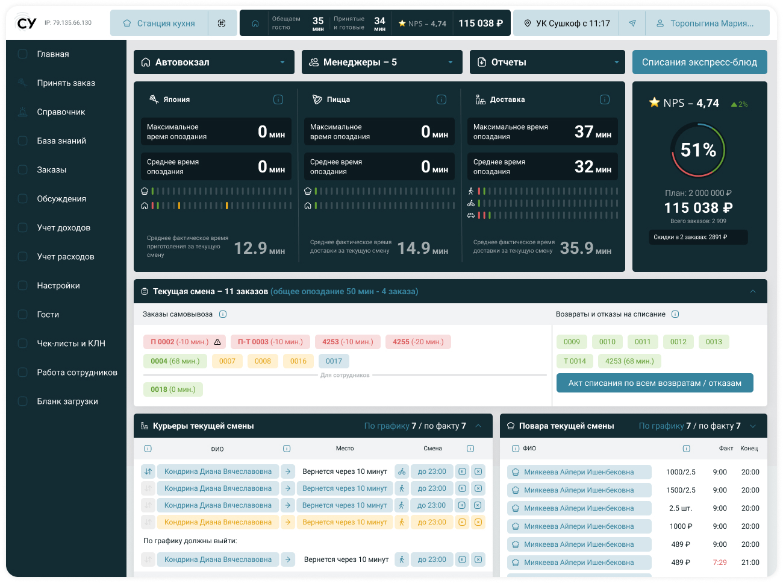The width and height of the screenshot is (783, 583).
Task: Show info for Заказы самовывоза
Action: click(223, 314)
